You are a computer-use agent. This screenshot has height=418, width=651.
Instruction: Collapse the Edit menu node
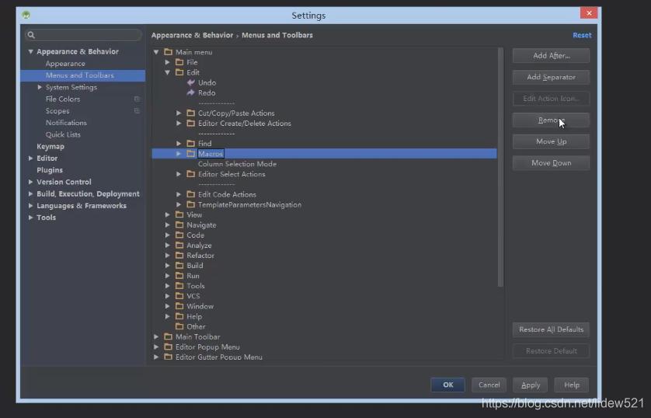pyautogui.click(x=167, y=72)
